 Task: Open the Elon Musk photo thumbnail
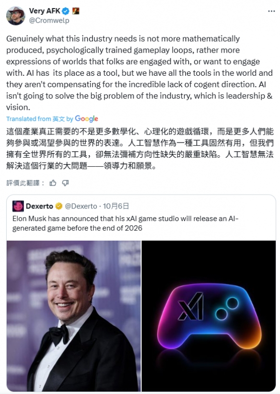[x=74, y=316]
